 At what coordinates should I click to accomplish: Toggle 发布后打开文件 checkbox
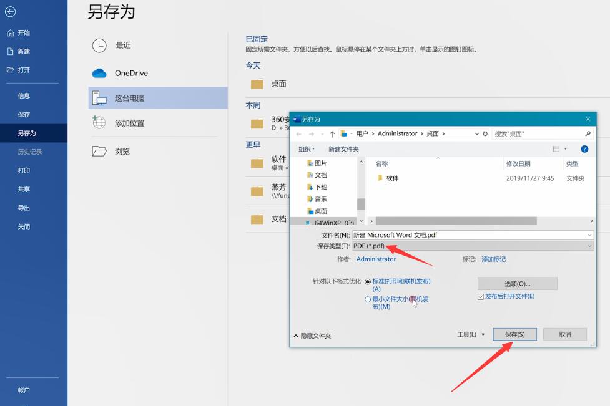tap(481, 297)
